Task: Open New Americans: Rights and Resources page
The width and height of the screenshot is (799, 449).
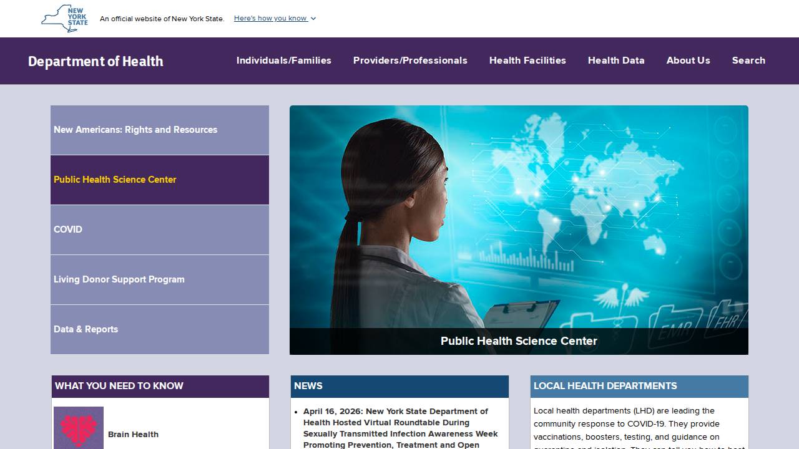Action: (x=135, y=130)
